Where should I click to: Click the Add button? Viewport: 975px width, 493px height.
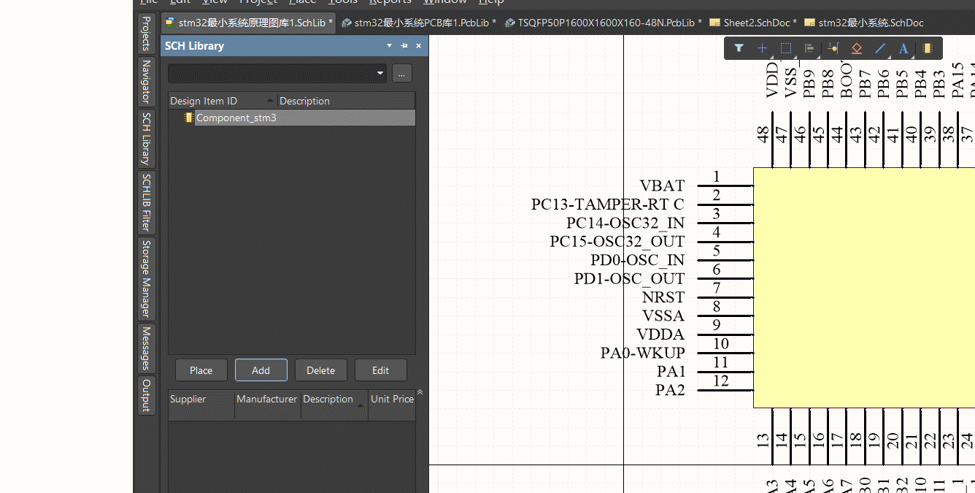(x=261, y=370)
